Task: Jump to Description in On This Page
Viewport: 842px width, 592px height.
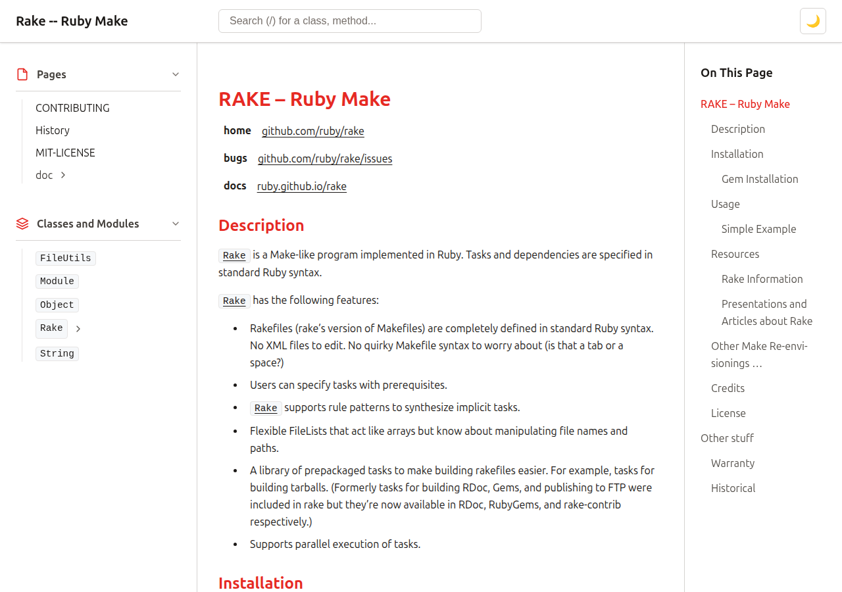Action: pyautogui.click(x=738, y=129)
